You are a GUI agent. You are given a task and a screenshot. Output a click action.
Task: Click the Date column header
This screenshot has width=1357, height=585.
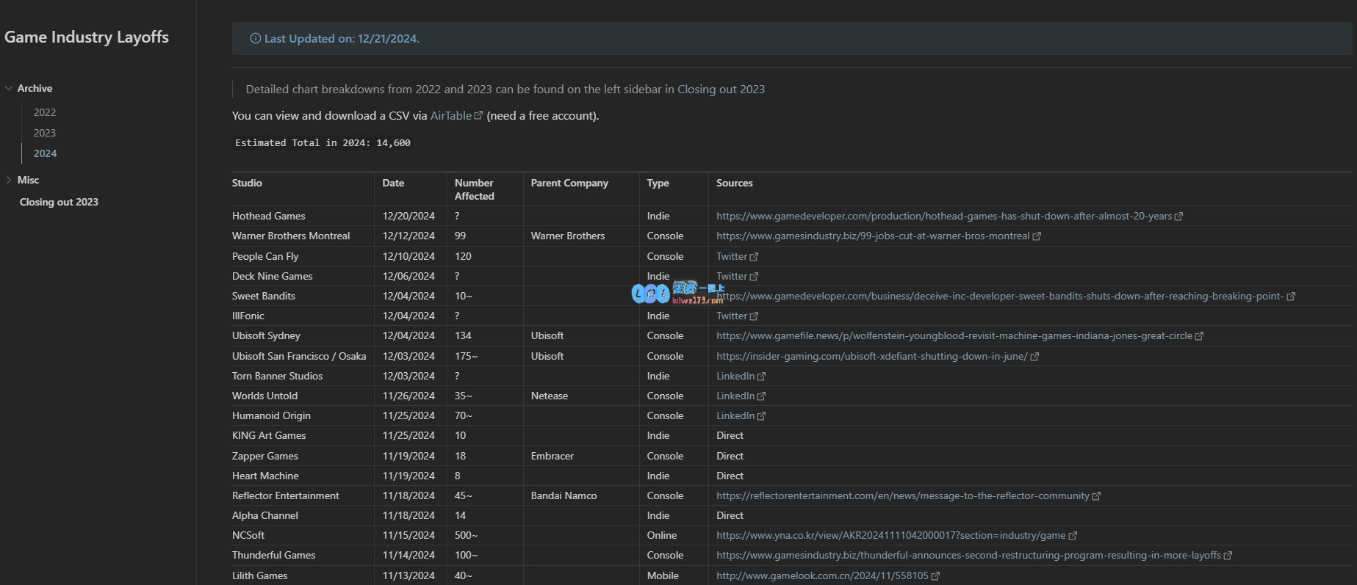(393, 183)
